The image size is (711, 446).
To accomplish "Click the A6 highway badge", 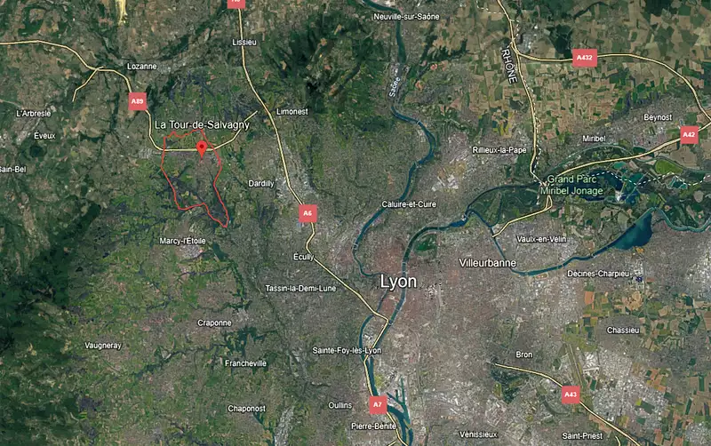I will tap(308, 213).
